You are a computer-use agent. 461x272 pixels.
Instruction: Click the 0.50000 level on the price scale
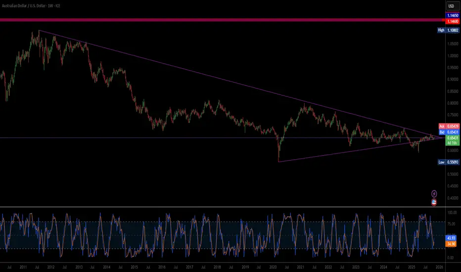pyautogui.click(x=453, y=174)
